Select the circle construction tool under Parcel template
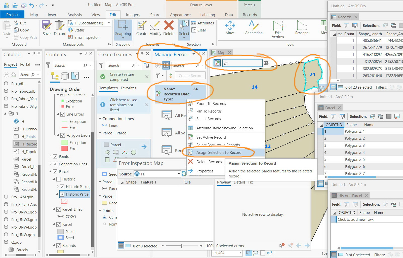Image resolution: width=403 pixels, height=258 pixels. (x=134, y=152)
